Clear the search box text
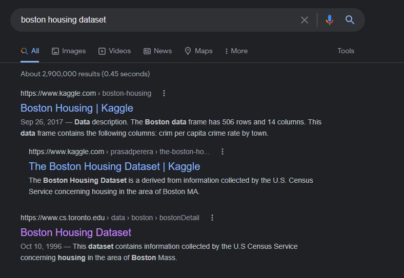 coord(305,20)
